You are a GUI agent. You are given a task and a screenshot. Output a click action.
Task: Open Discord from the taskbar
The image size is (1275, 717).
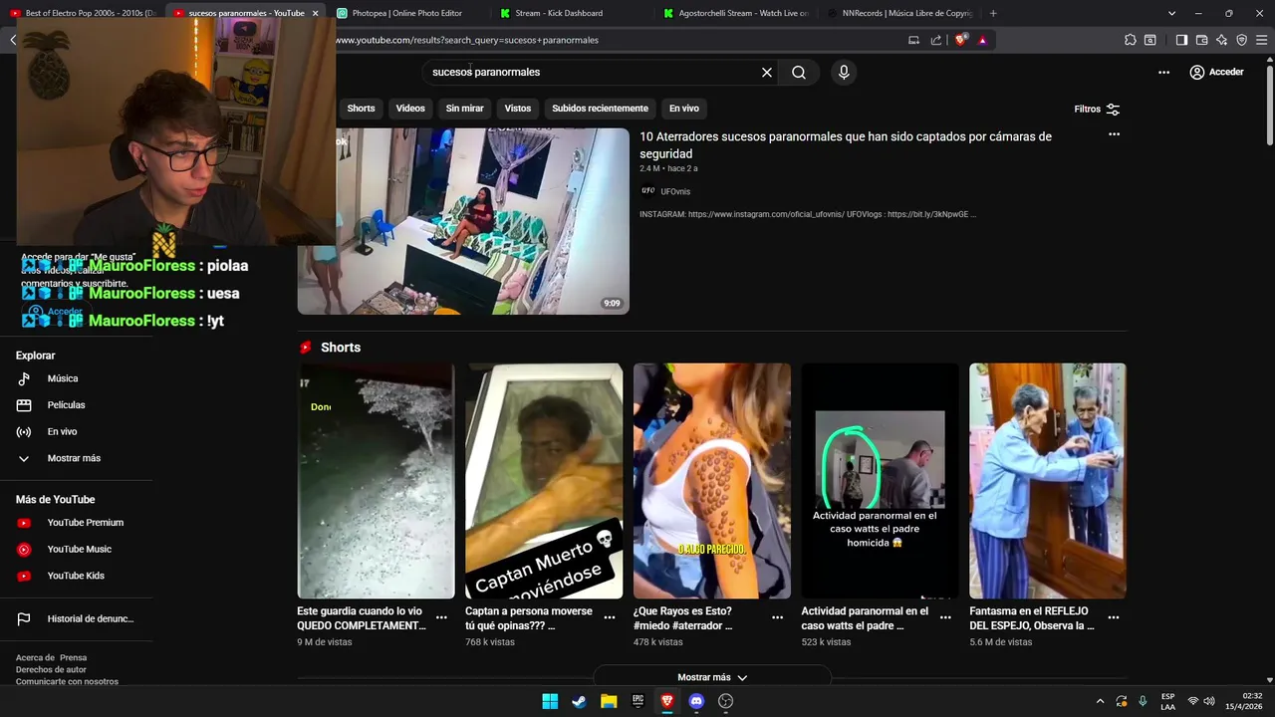click(x=696, y=701)
